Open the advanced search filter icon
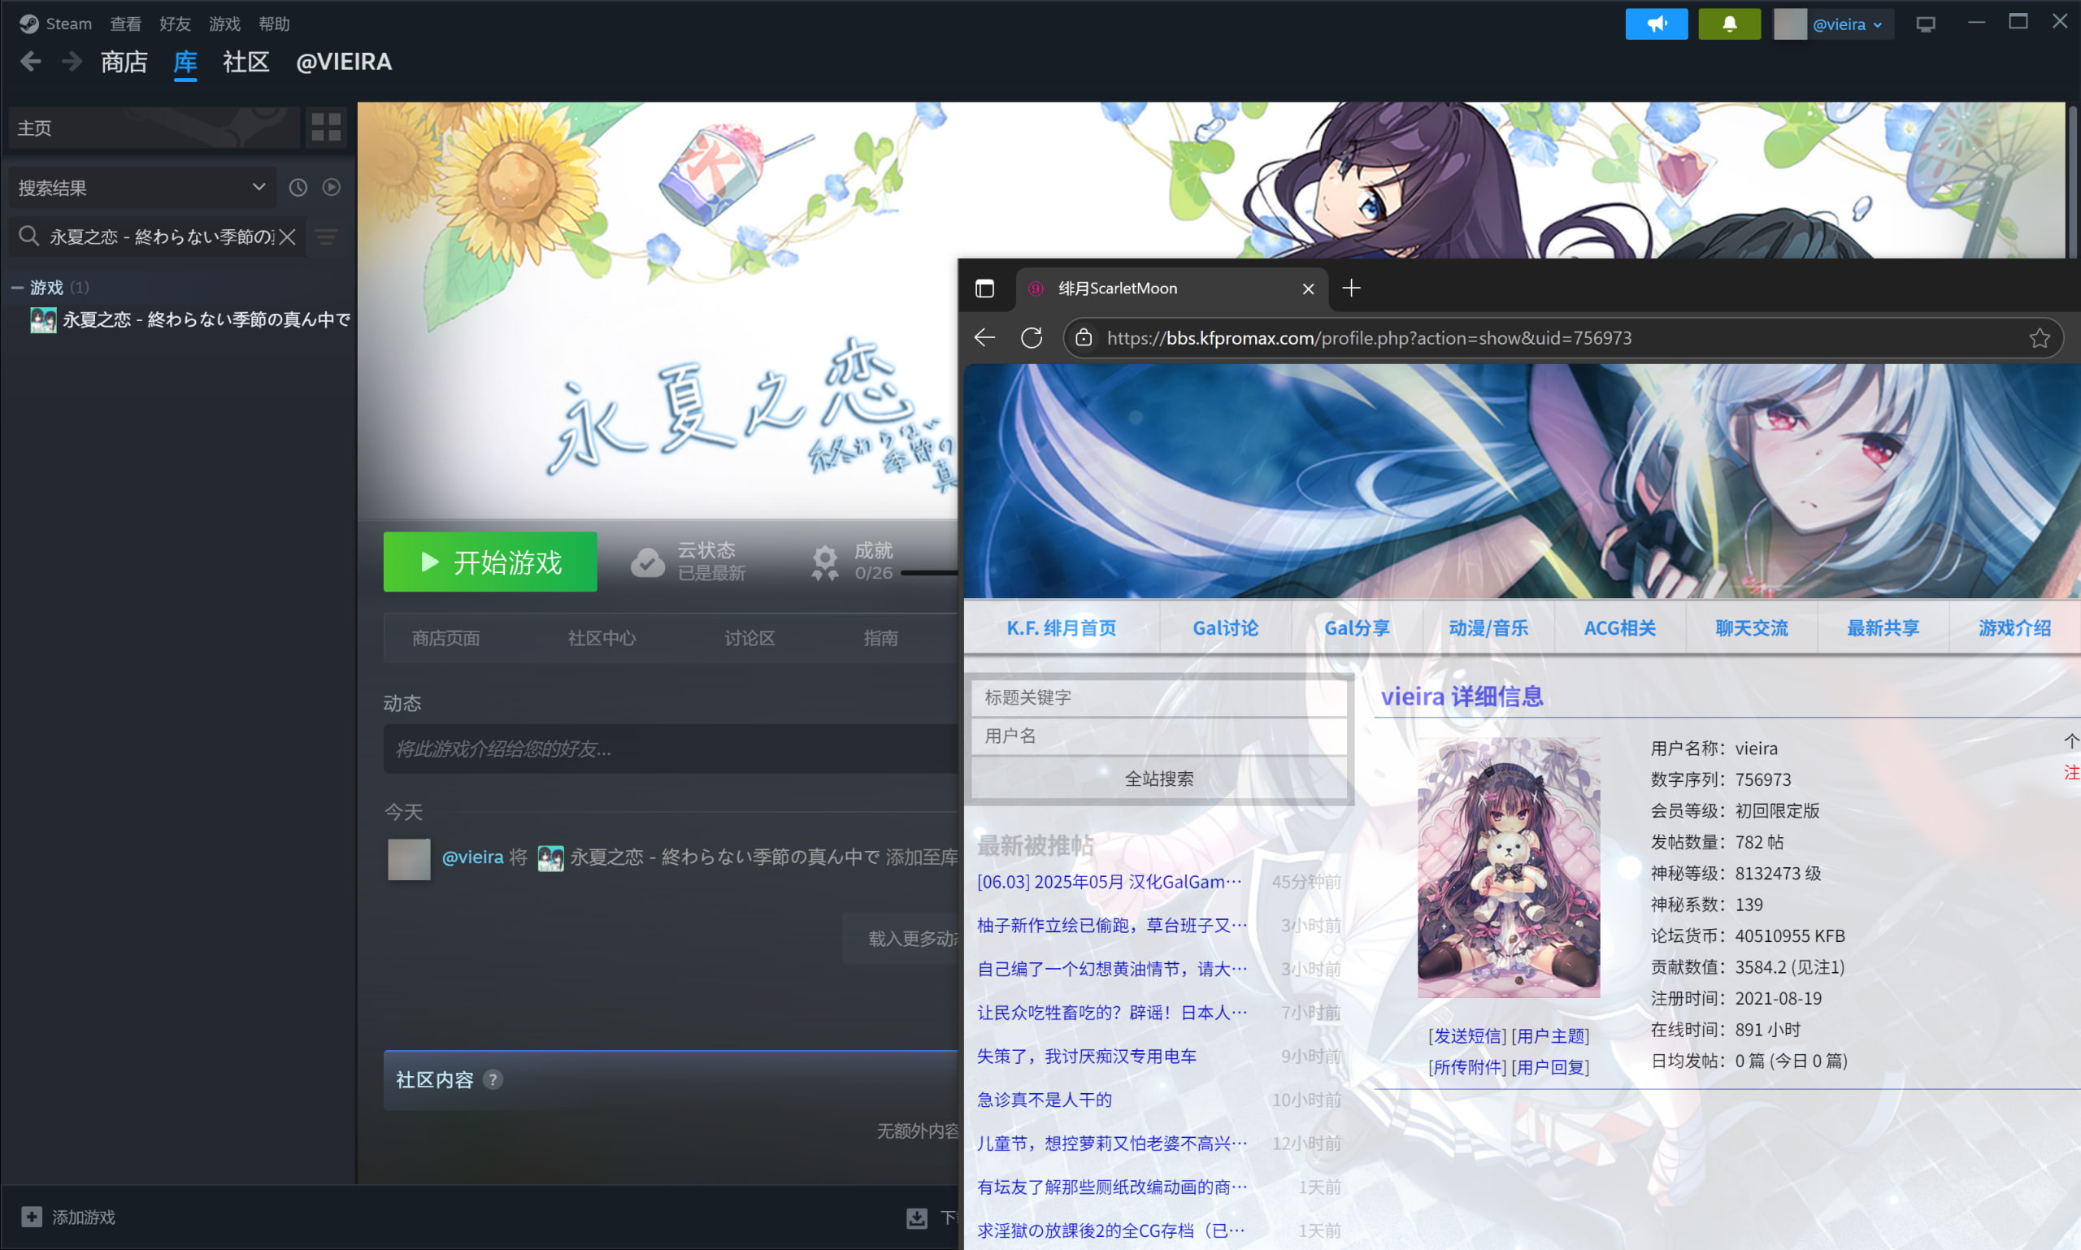This screenshot has width=2081, height=1250. click(327, 237)
